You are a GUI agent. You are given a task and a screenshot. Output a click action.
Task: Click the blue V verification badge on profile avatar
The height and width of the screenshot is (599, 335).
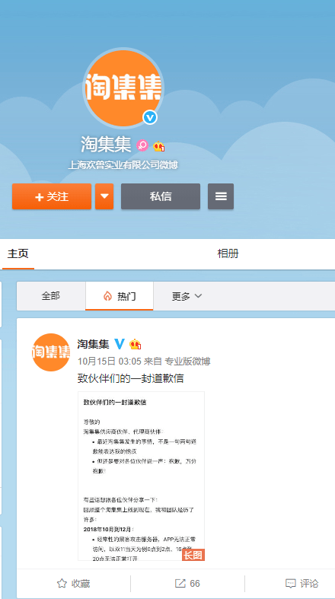coord(150,117)
